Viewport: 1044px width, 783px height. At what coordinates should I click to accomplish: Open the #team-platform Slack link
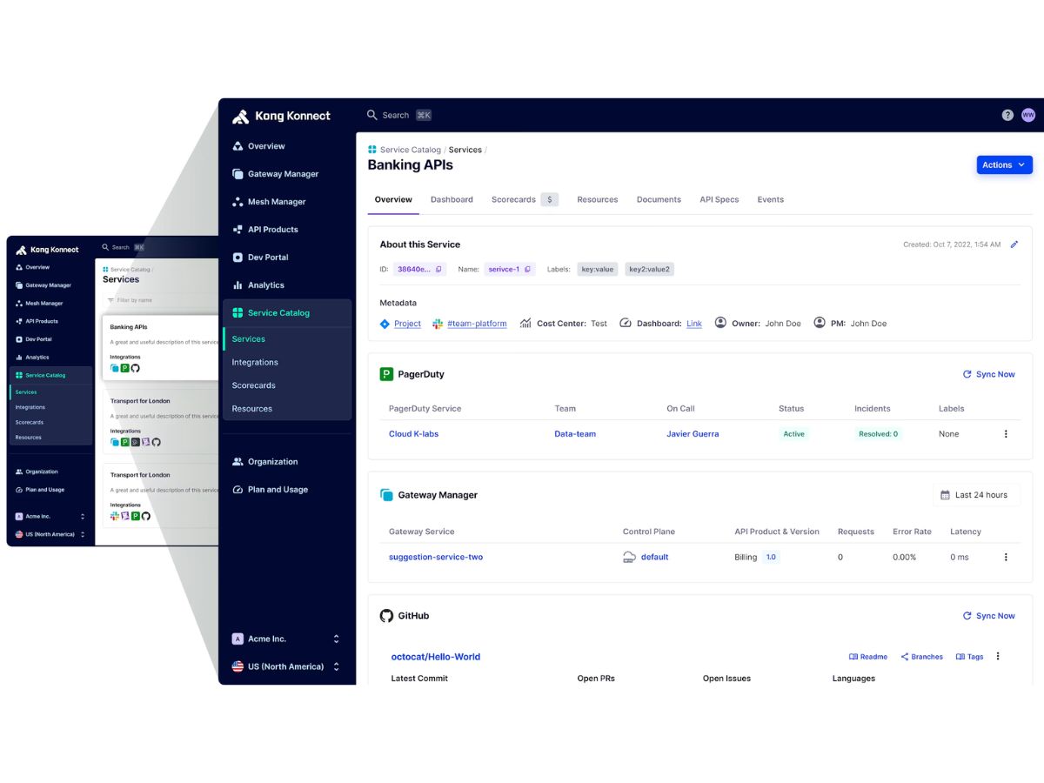coord(477,324)
